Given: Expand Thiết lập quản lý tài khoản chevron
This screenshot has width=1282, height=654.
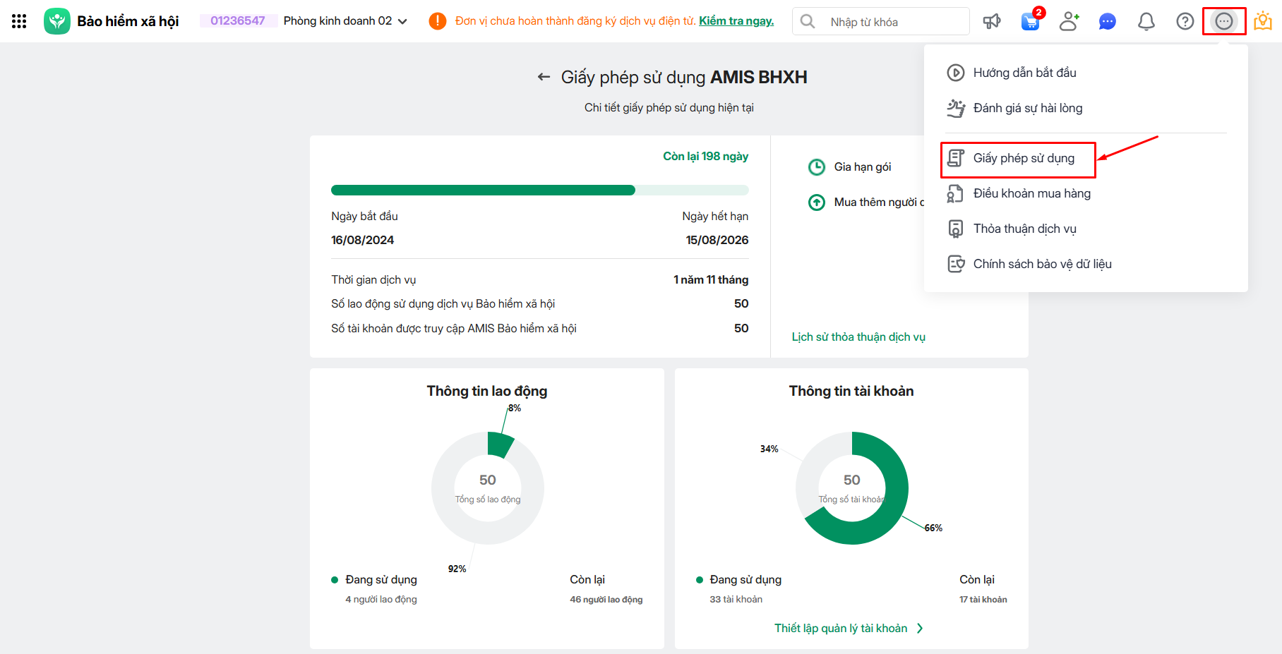Looking at the screenshot, I should 920,629.
